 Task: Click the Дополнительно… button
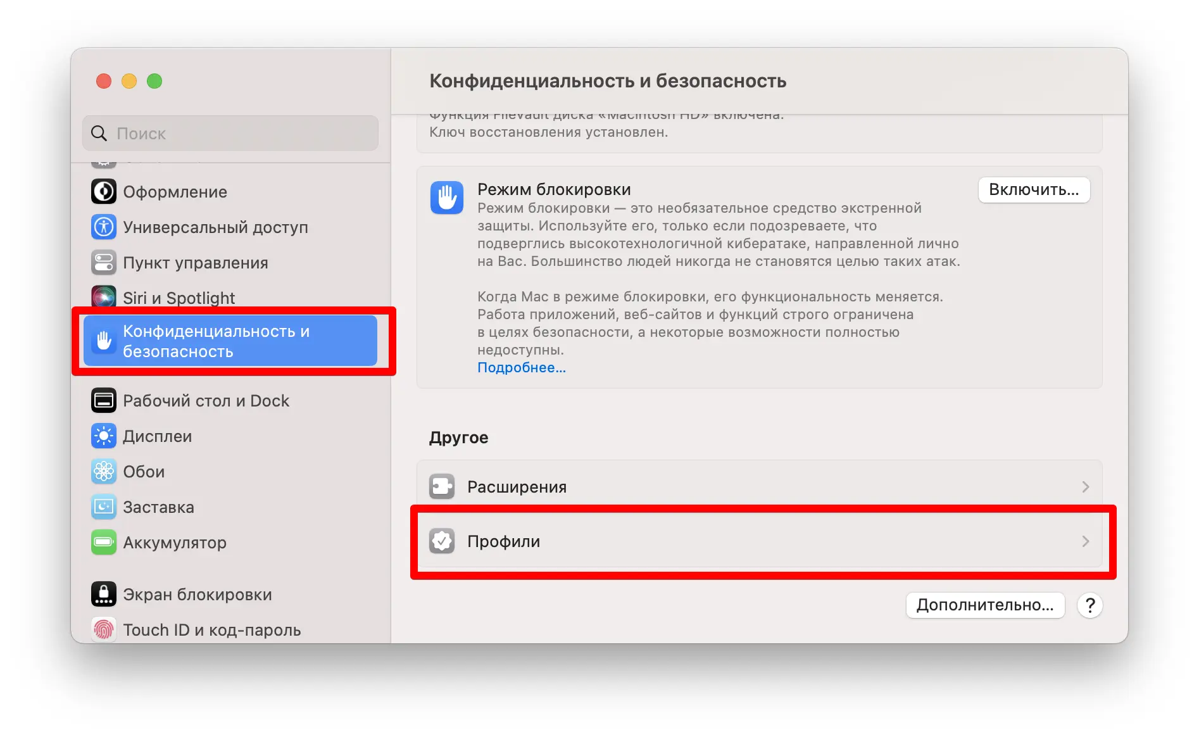click(x=985, y=605)
